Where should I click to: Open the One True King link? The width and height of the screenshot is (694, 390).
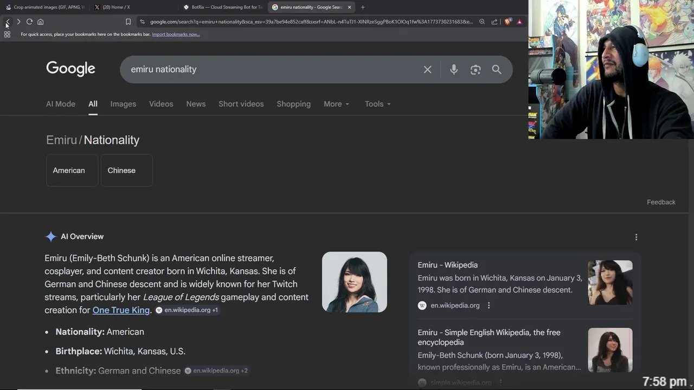tap(121, 310)
